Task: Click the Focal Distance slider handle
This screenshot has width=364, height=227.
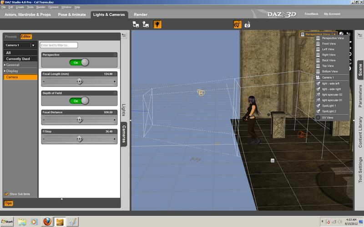Action: tap(79, 120)
